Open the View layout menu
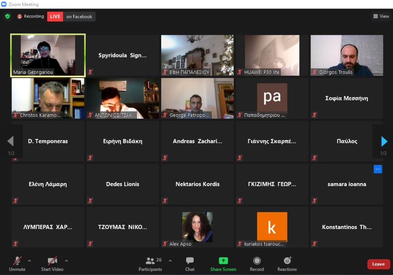This screenshot has width=393, height=275. pyautogui.click(x=381, y=16)
